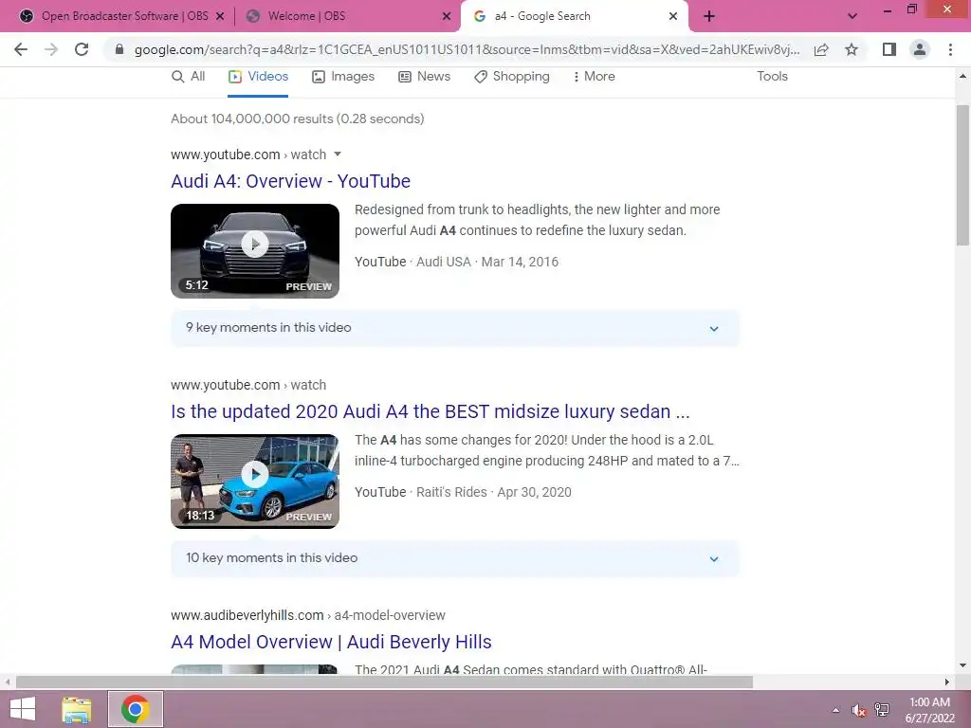Click the scroll down arrow button

click(x=962, y=665)
